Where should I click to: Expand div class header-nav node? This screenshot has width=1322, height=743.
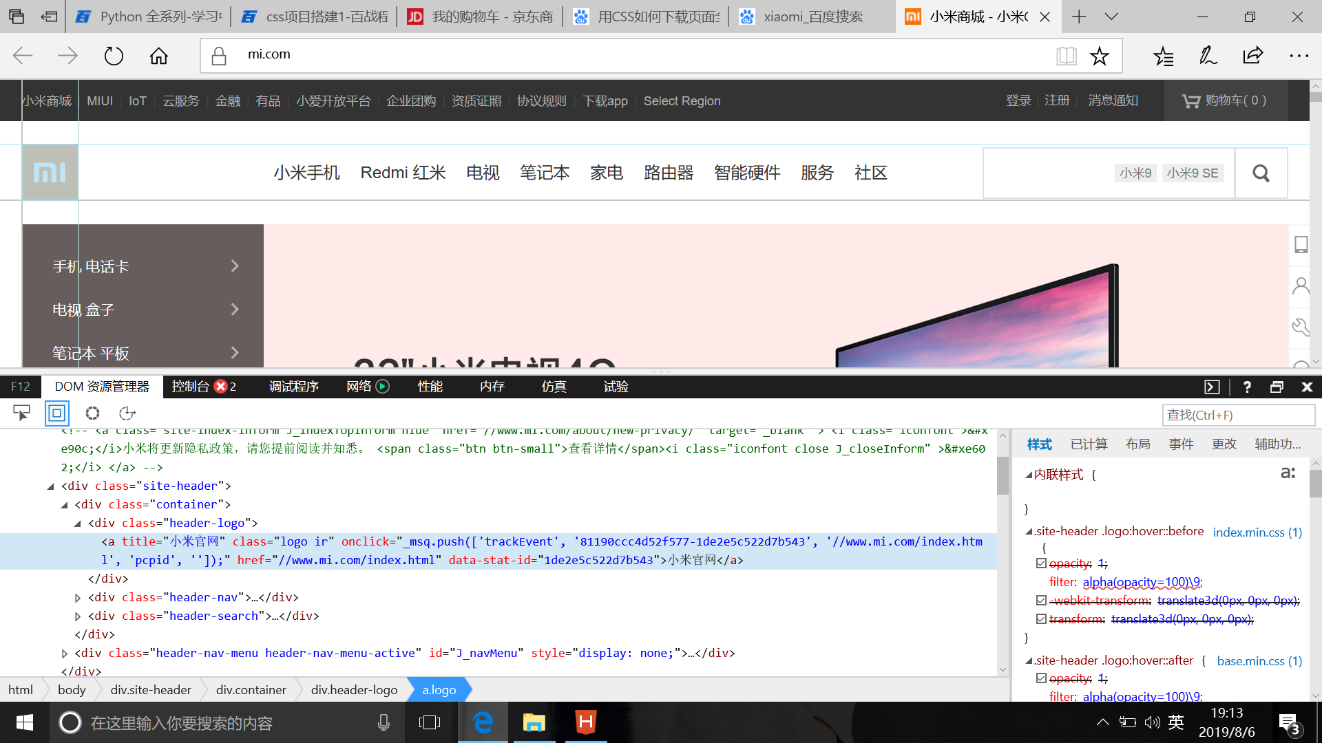[77, 598]
